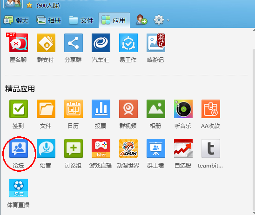Image resolution: width=255 pixels, height=215 pixels.
Task: Launch the 游戏直播 game streaming app
Action: pos(101,148)
